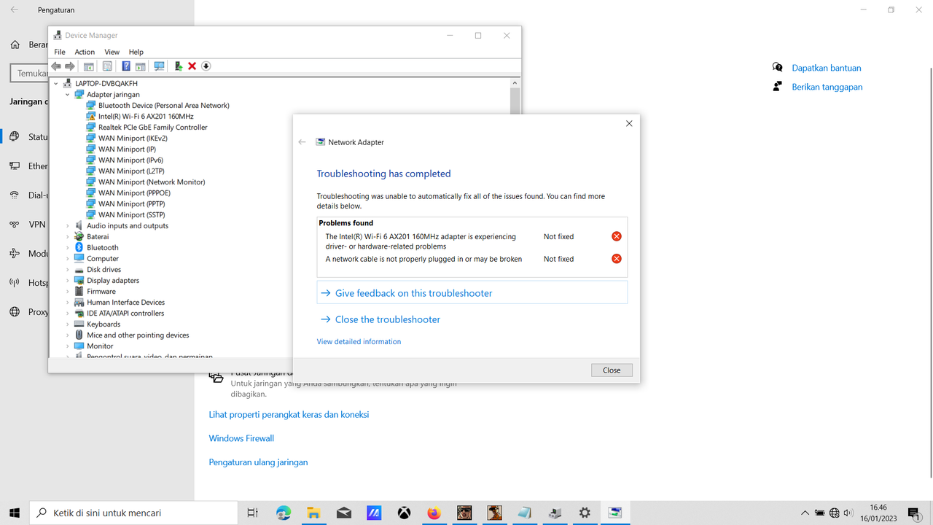Viewport: 933px width, 525px height.
Task: Open the File menu in Device Manager
Action: pos(60,52)
